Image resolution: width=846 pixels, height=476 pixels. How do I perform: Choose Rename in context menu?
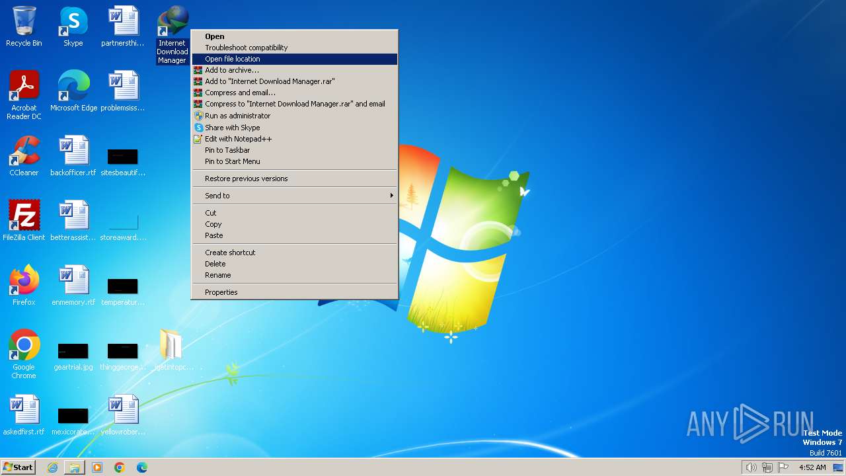[x=295, y=275]
